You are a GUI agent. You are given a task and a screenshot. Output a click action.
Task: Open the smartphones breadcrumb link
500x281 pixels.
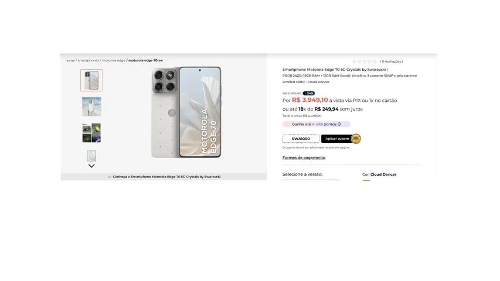[x=89, y=60]
